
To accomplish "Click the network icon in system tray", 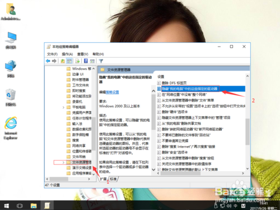I will pyautogui.click(x=222, y=206).
